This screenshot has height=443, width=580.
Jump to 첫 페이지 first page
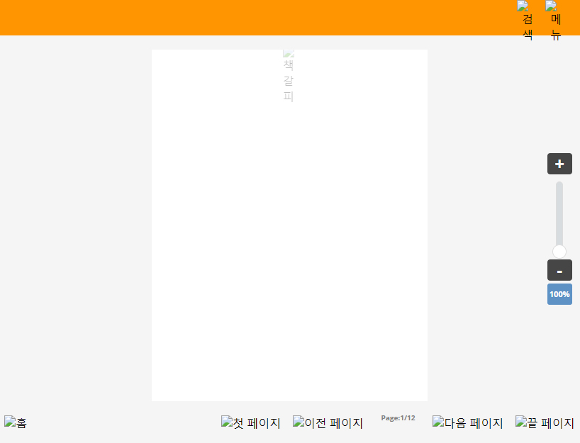tap(251, 423)
